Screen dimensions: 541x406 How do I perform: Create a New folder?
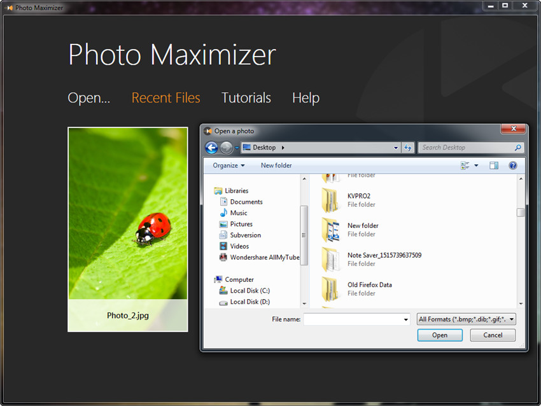(x=276, y=165)
